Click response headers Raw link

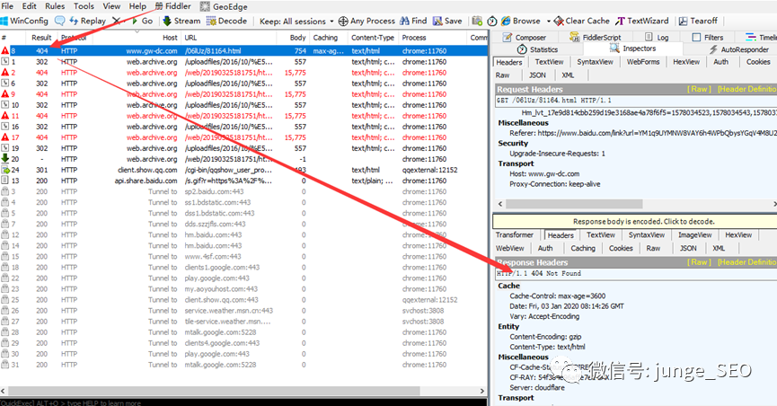(699, 262)
